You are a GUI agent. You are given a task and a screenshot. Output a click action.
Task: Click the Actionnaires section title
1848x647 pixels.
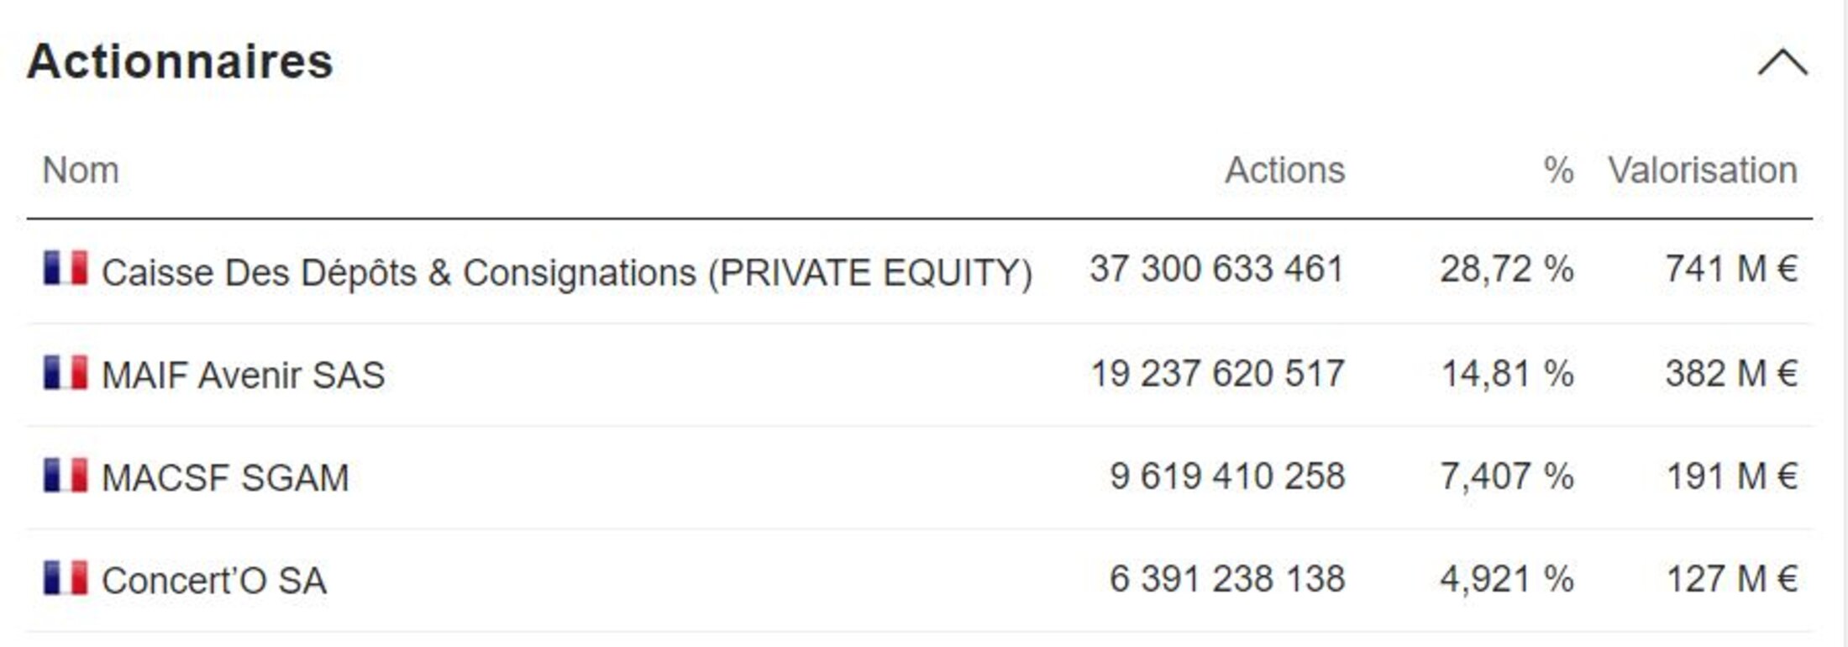click(180, 61)
